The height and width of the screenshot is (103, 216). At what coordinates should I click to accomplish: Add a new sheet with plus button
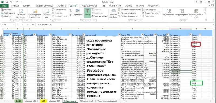[x=125, y=101]
